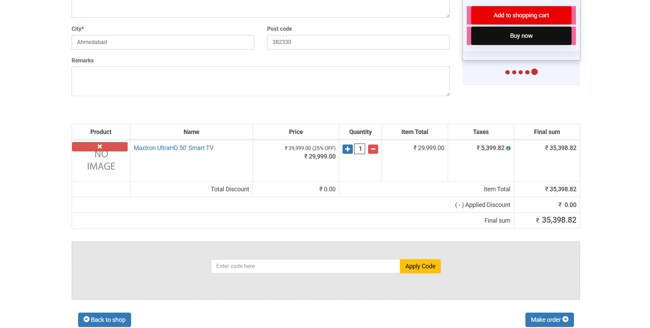
Task: Click into the Remarks text area
Action: tap(260, 81)
